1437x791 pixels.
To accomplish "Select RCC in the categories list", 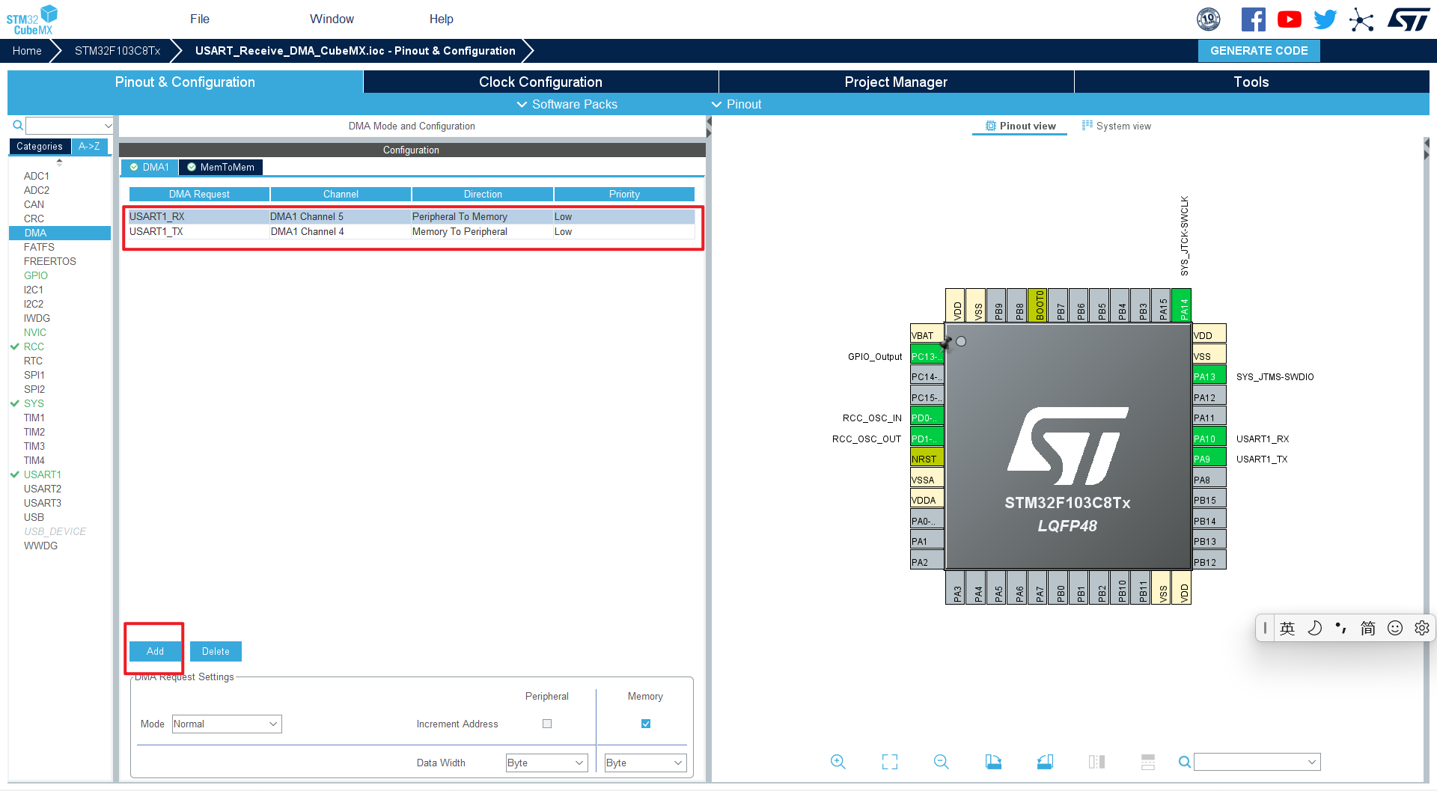I will pyautogui.click(x=34, y=346).
